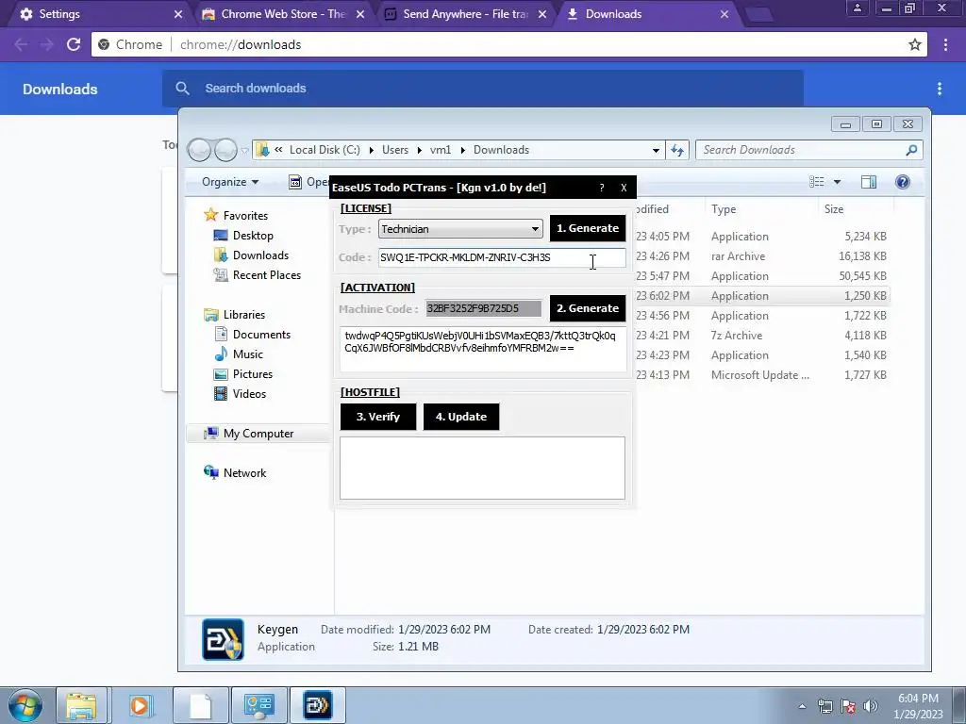This screenshot has height=724, width=966.
Task: Click the Explorer forward navigation button
Action: coord(225,150)
